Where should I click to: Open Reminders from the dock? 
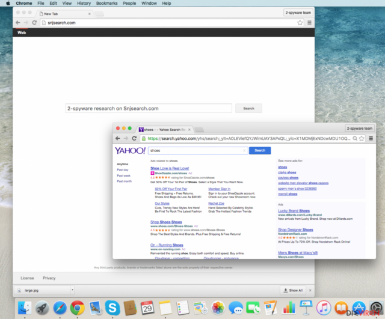[x=183, y=308]
